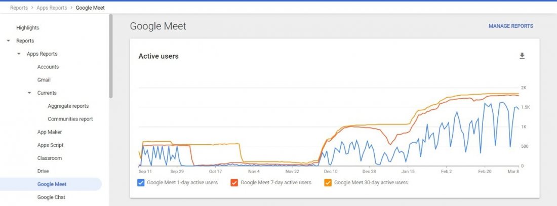
Task: Toggle Google Meet 7-day active users checkbox
Action: click(235, 183)
